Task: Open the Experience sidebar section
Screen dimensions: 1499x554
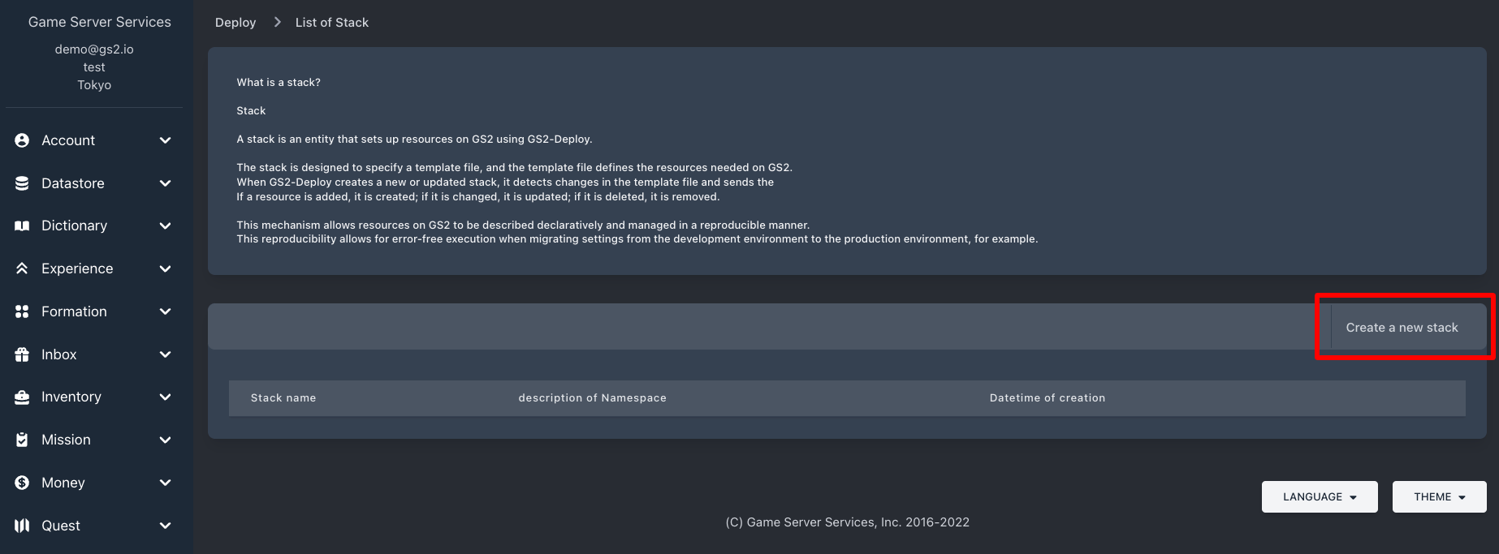Action: [x=94, y=268]
